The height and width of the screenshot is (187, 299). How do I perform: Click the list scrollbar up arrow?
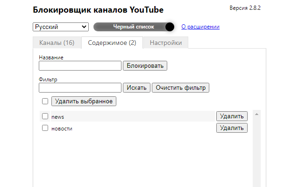256,114
